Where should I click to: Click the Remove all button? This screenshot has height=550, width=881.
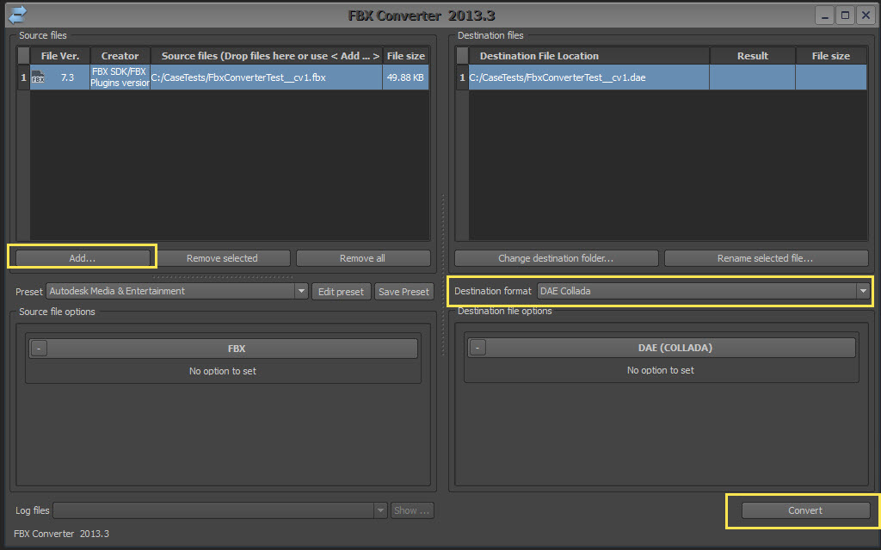(x=362, y=257)
